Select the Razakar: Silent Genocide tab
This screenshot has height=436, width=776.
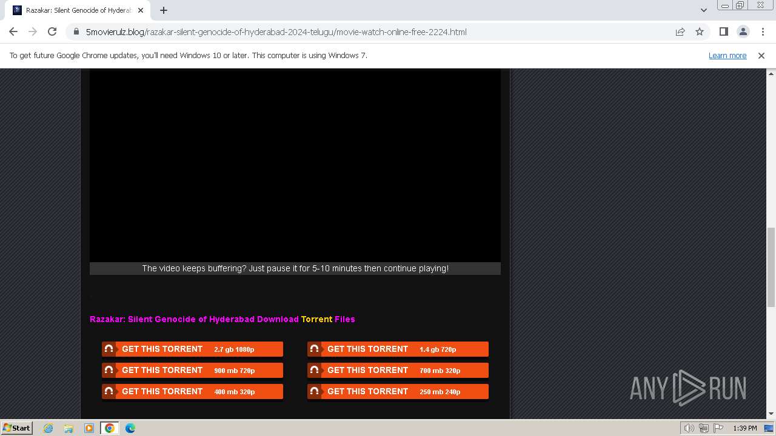(x=78, y=10)
